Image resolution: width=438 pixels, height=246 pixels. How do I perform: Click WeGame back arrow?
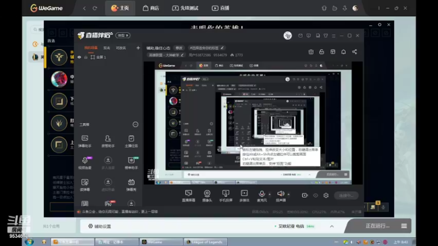(x=84, y=8)
